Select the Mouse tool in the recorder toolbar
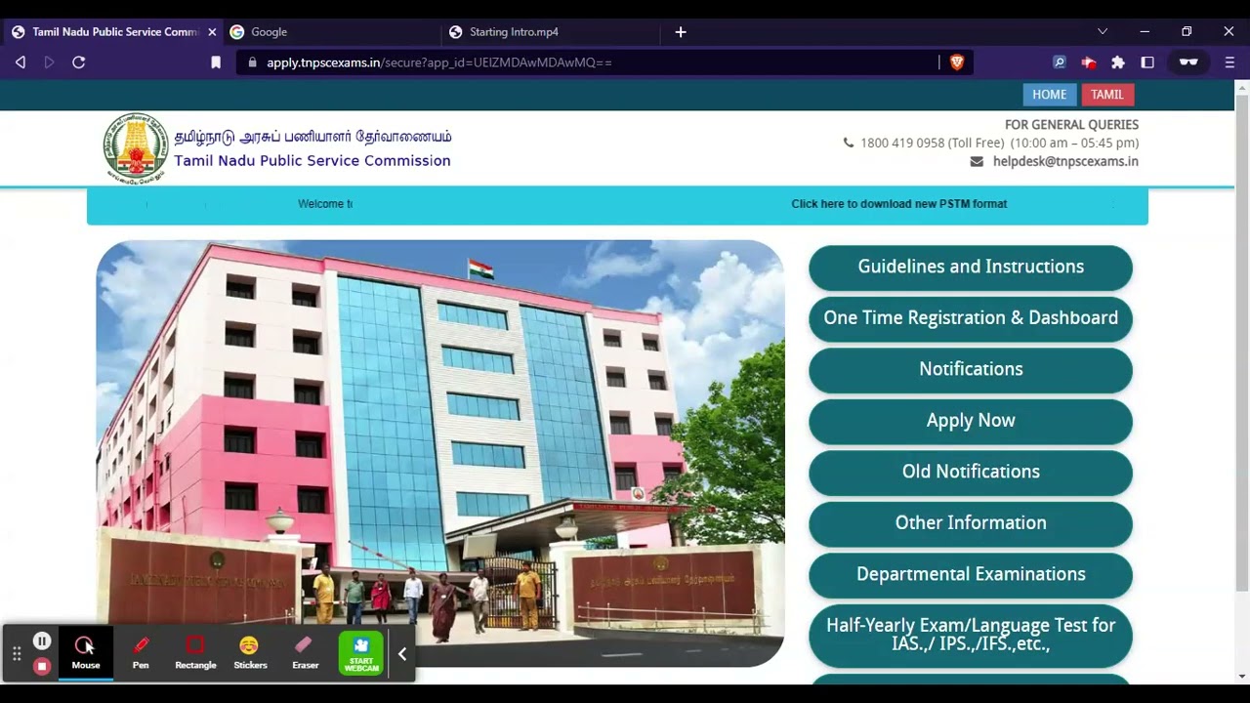The image size is (1250, 703). point(86,652)
